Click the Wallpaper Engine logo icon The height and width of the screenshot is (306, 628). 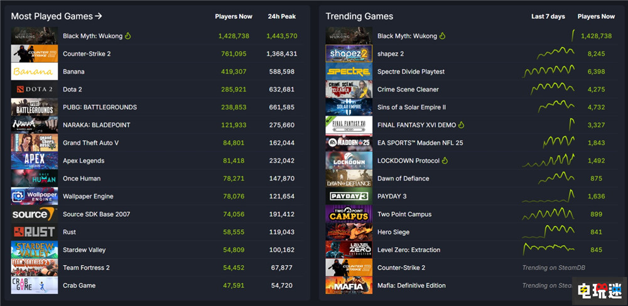point(34,197)
